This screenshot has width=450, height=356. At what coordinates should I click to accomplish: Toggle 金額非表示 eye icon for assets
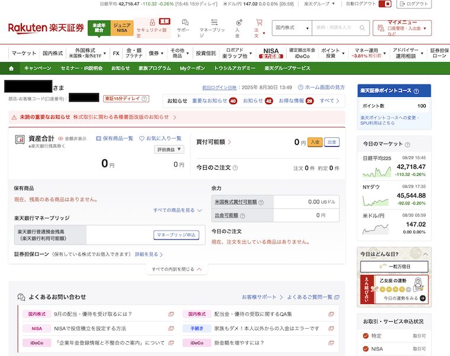pos(61,138)
